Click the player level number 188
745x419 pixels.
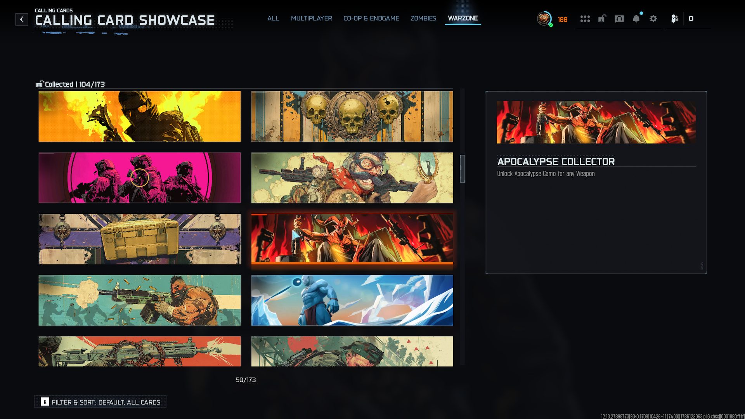click(563, 19)
